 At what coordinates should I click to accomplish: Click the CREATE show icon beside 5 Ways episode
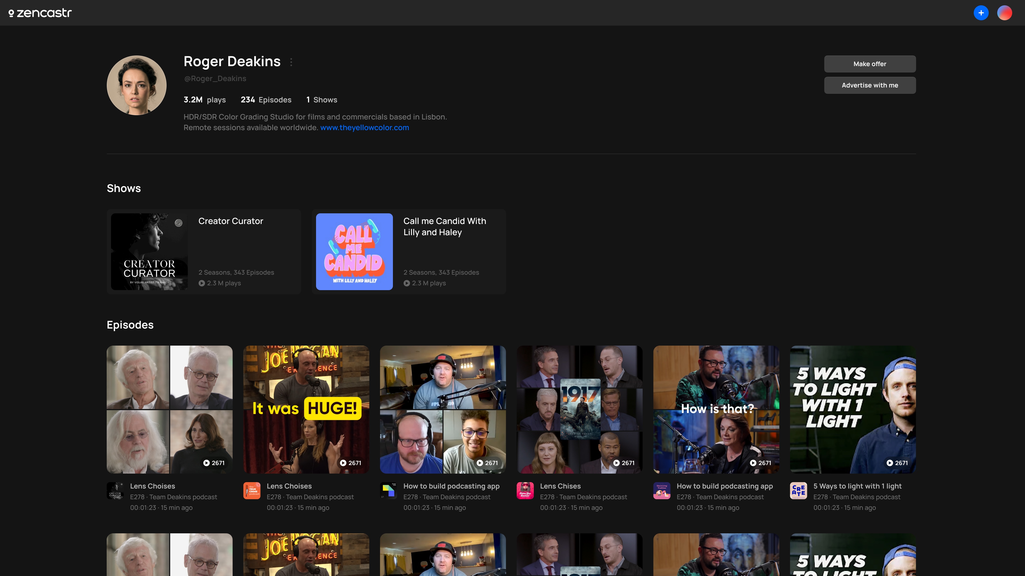(x=798, y=491)
